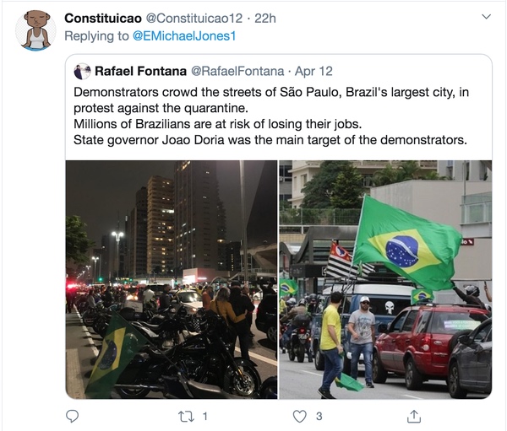Open the @EMichaelJones1 mention link
This screenshot has height=431, width=507.
tap(184, 36)
